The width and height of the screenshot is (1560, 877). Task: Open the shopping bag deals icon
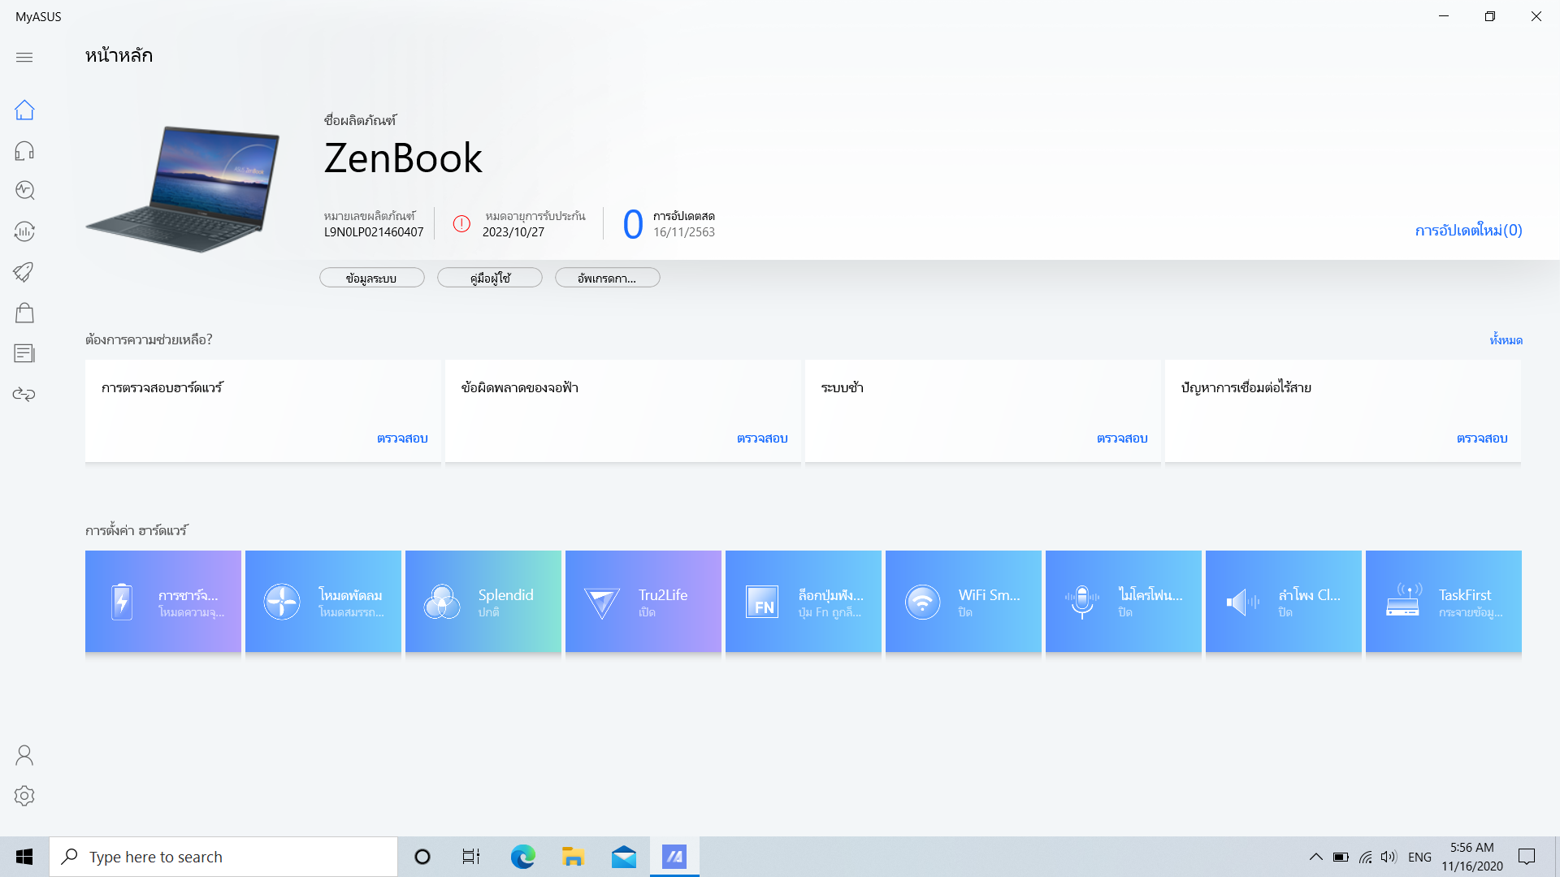tap(24, 313)
